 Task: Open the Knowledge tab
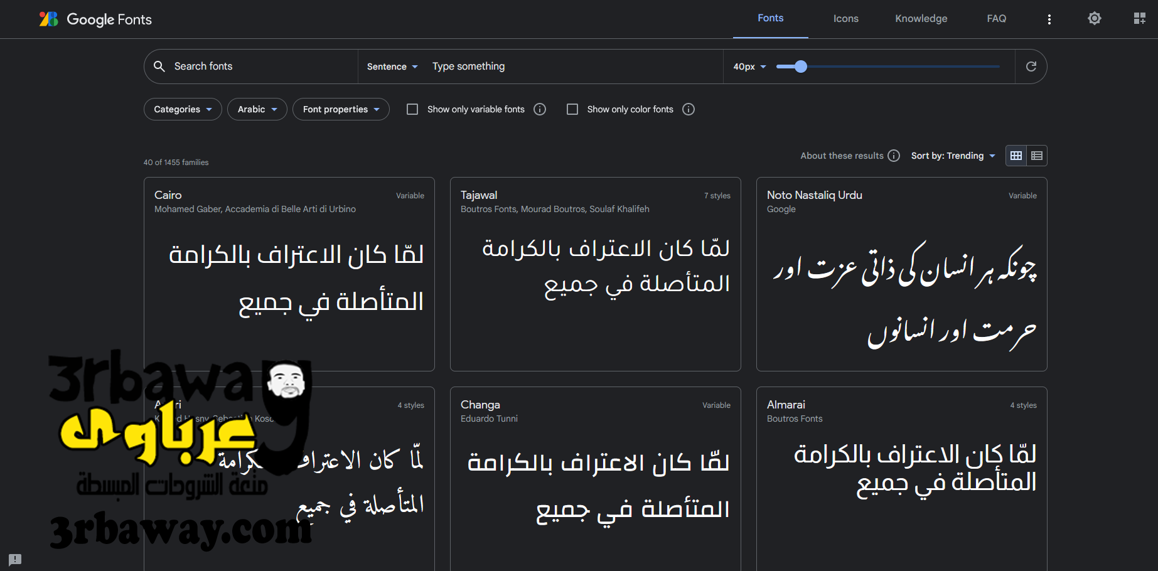click(x=921, y=19)
